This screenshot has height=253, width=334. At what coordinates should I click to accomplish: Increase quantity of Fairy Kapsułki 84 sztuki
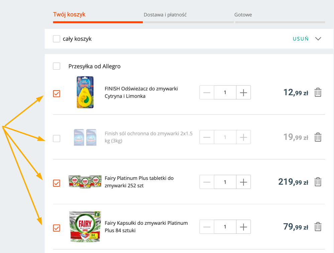coord(243,227)
